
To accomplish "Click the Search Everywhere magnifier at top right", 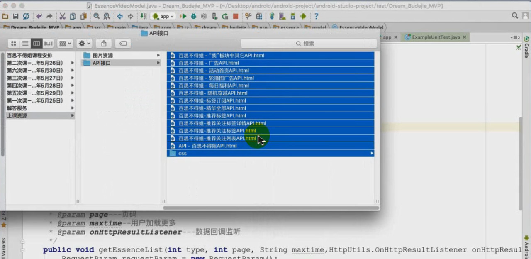I will (x=515, y=16).
